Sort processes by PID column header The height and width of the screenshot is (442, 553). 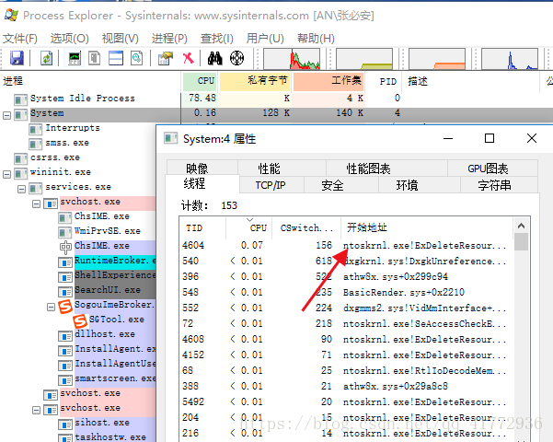(x=385, y=81)
